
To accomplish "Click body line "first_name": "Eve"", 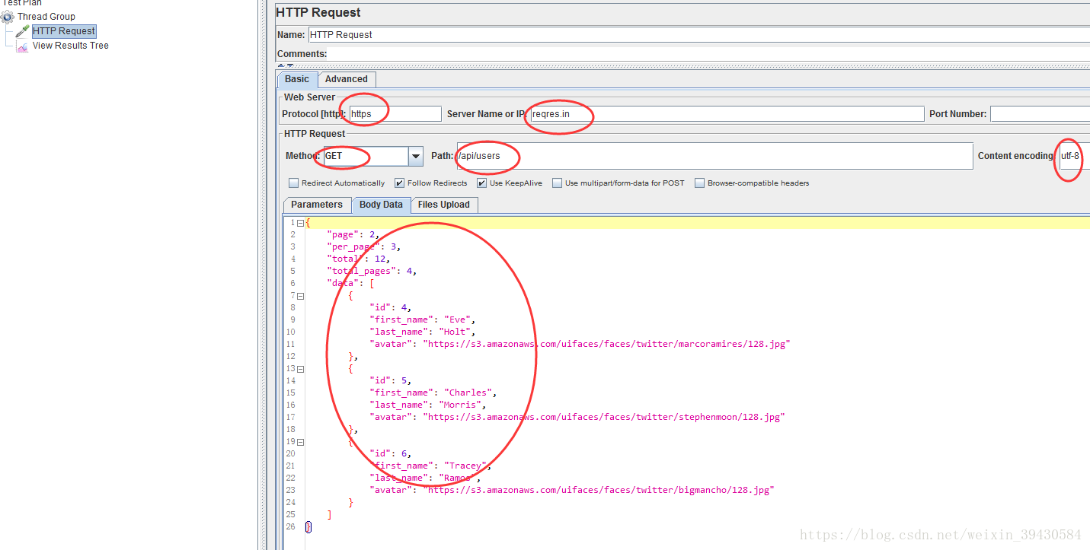I will coord(423,320).
